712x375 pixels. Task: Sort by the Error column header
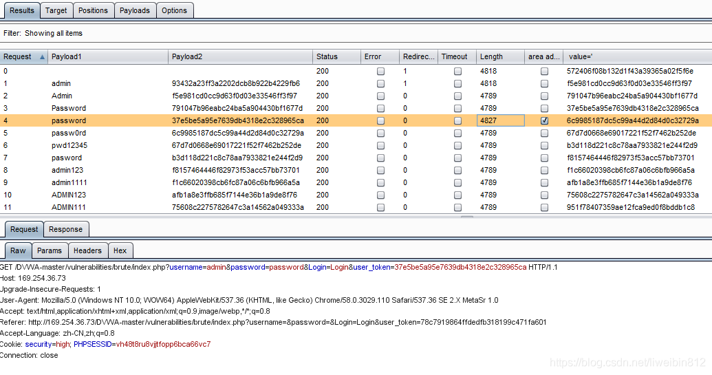(380, 56)
